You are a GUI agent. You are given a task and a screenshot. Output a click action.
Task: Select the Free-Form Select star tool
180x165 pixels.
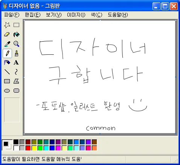7,25
